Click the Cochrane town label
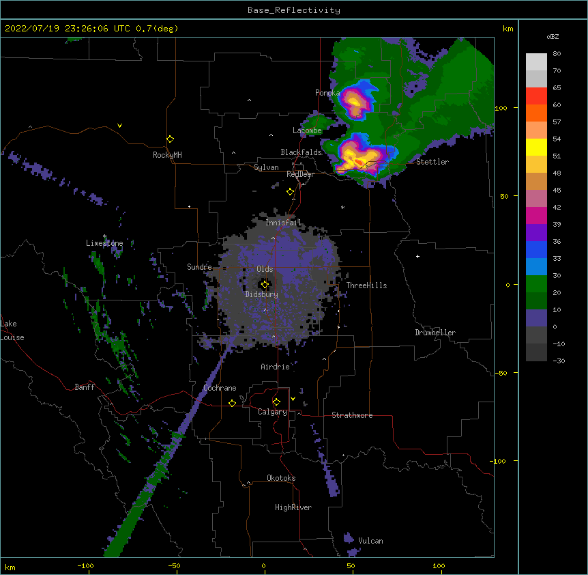The width and height of the screenshot is (588, 575). click(220, 388)
